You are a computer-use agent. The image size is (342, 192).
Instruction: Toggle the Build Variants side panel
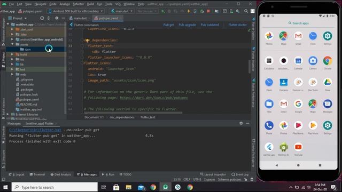[x=3, y=108]
